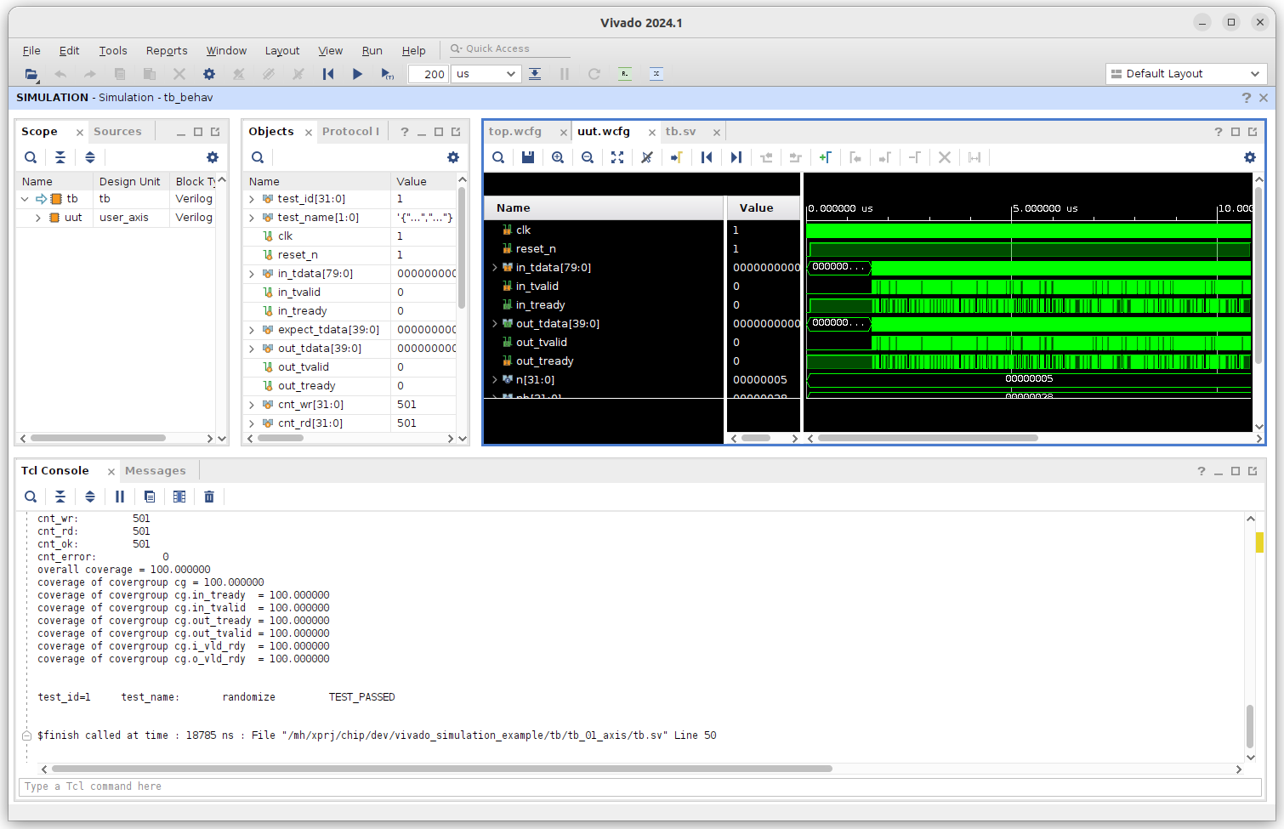Expand the uut scope node
1284x829 pixels.
[x=38, y=218]
